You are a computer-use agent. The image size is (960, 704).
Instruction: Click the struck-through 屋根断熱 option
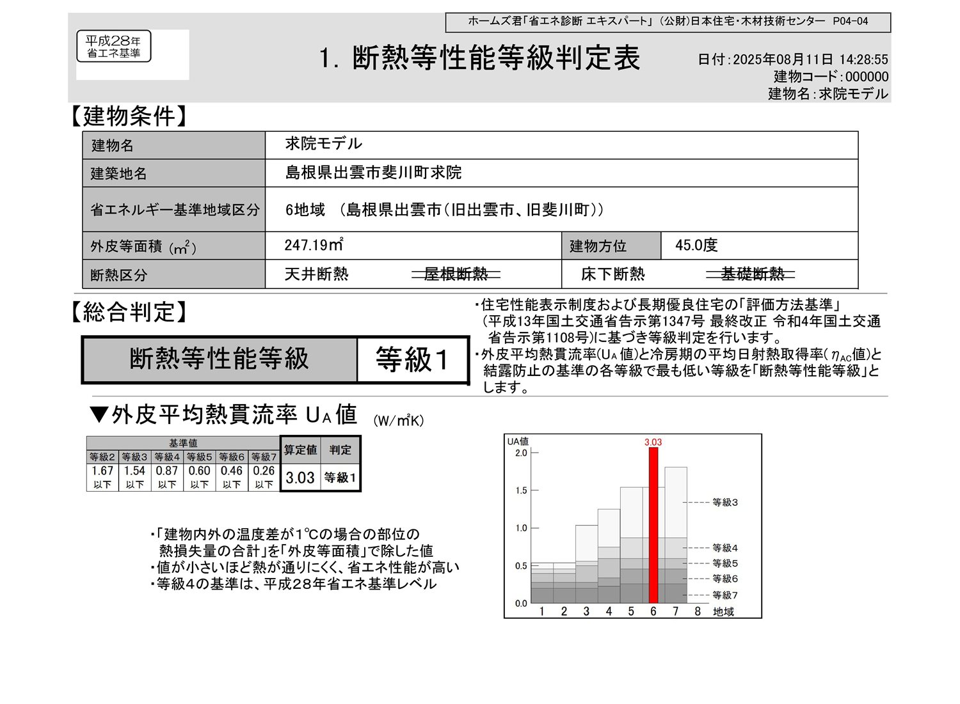pyautogui.click(x=456, y=274)
